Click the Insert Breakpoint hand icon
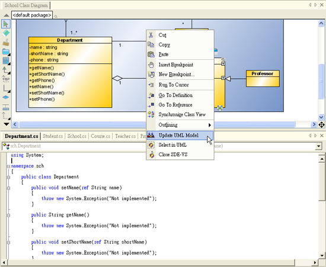This screenshot has width=326, height=267. (151, 65)
